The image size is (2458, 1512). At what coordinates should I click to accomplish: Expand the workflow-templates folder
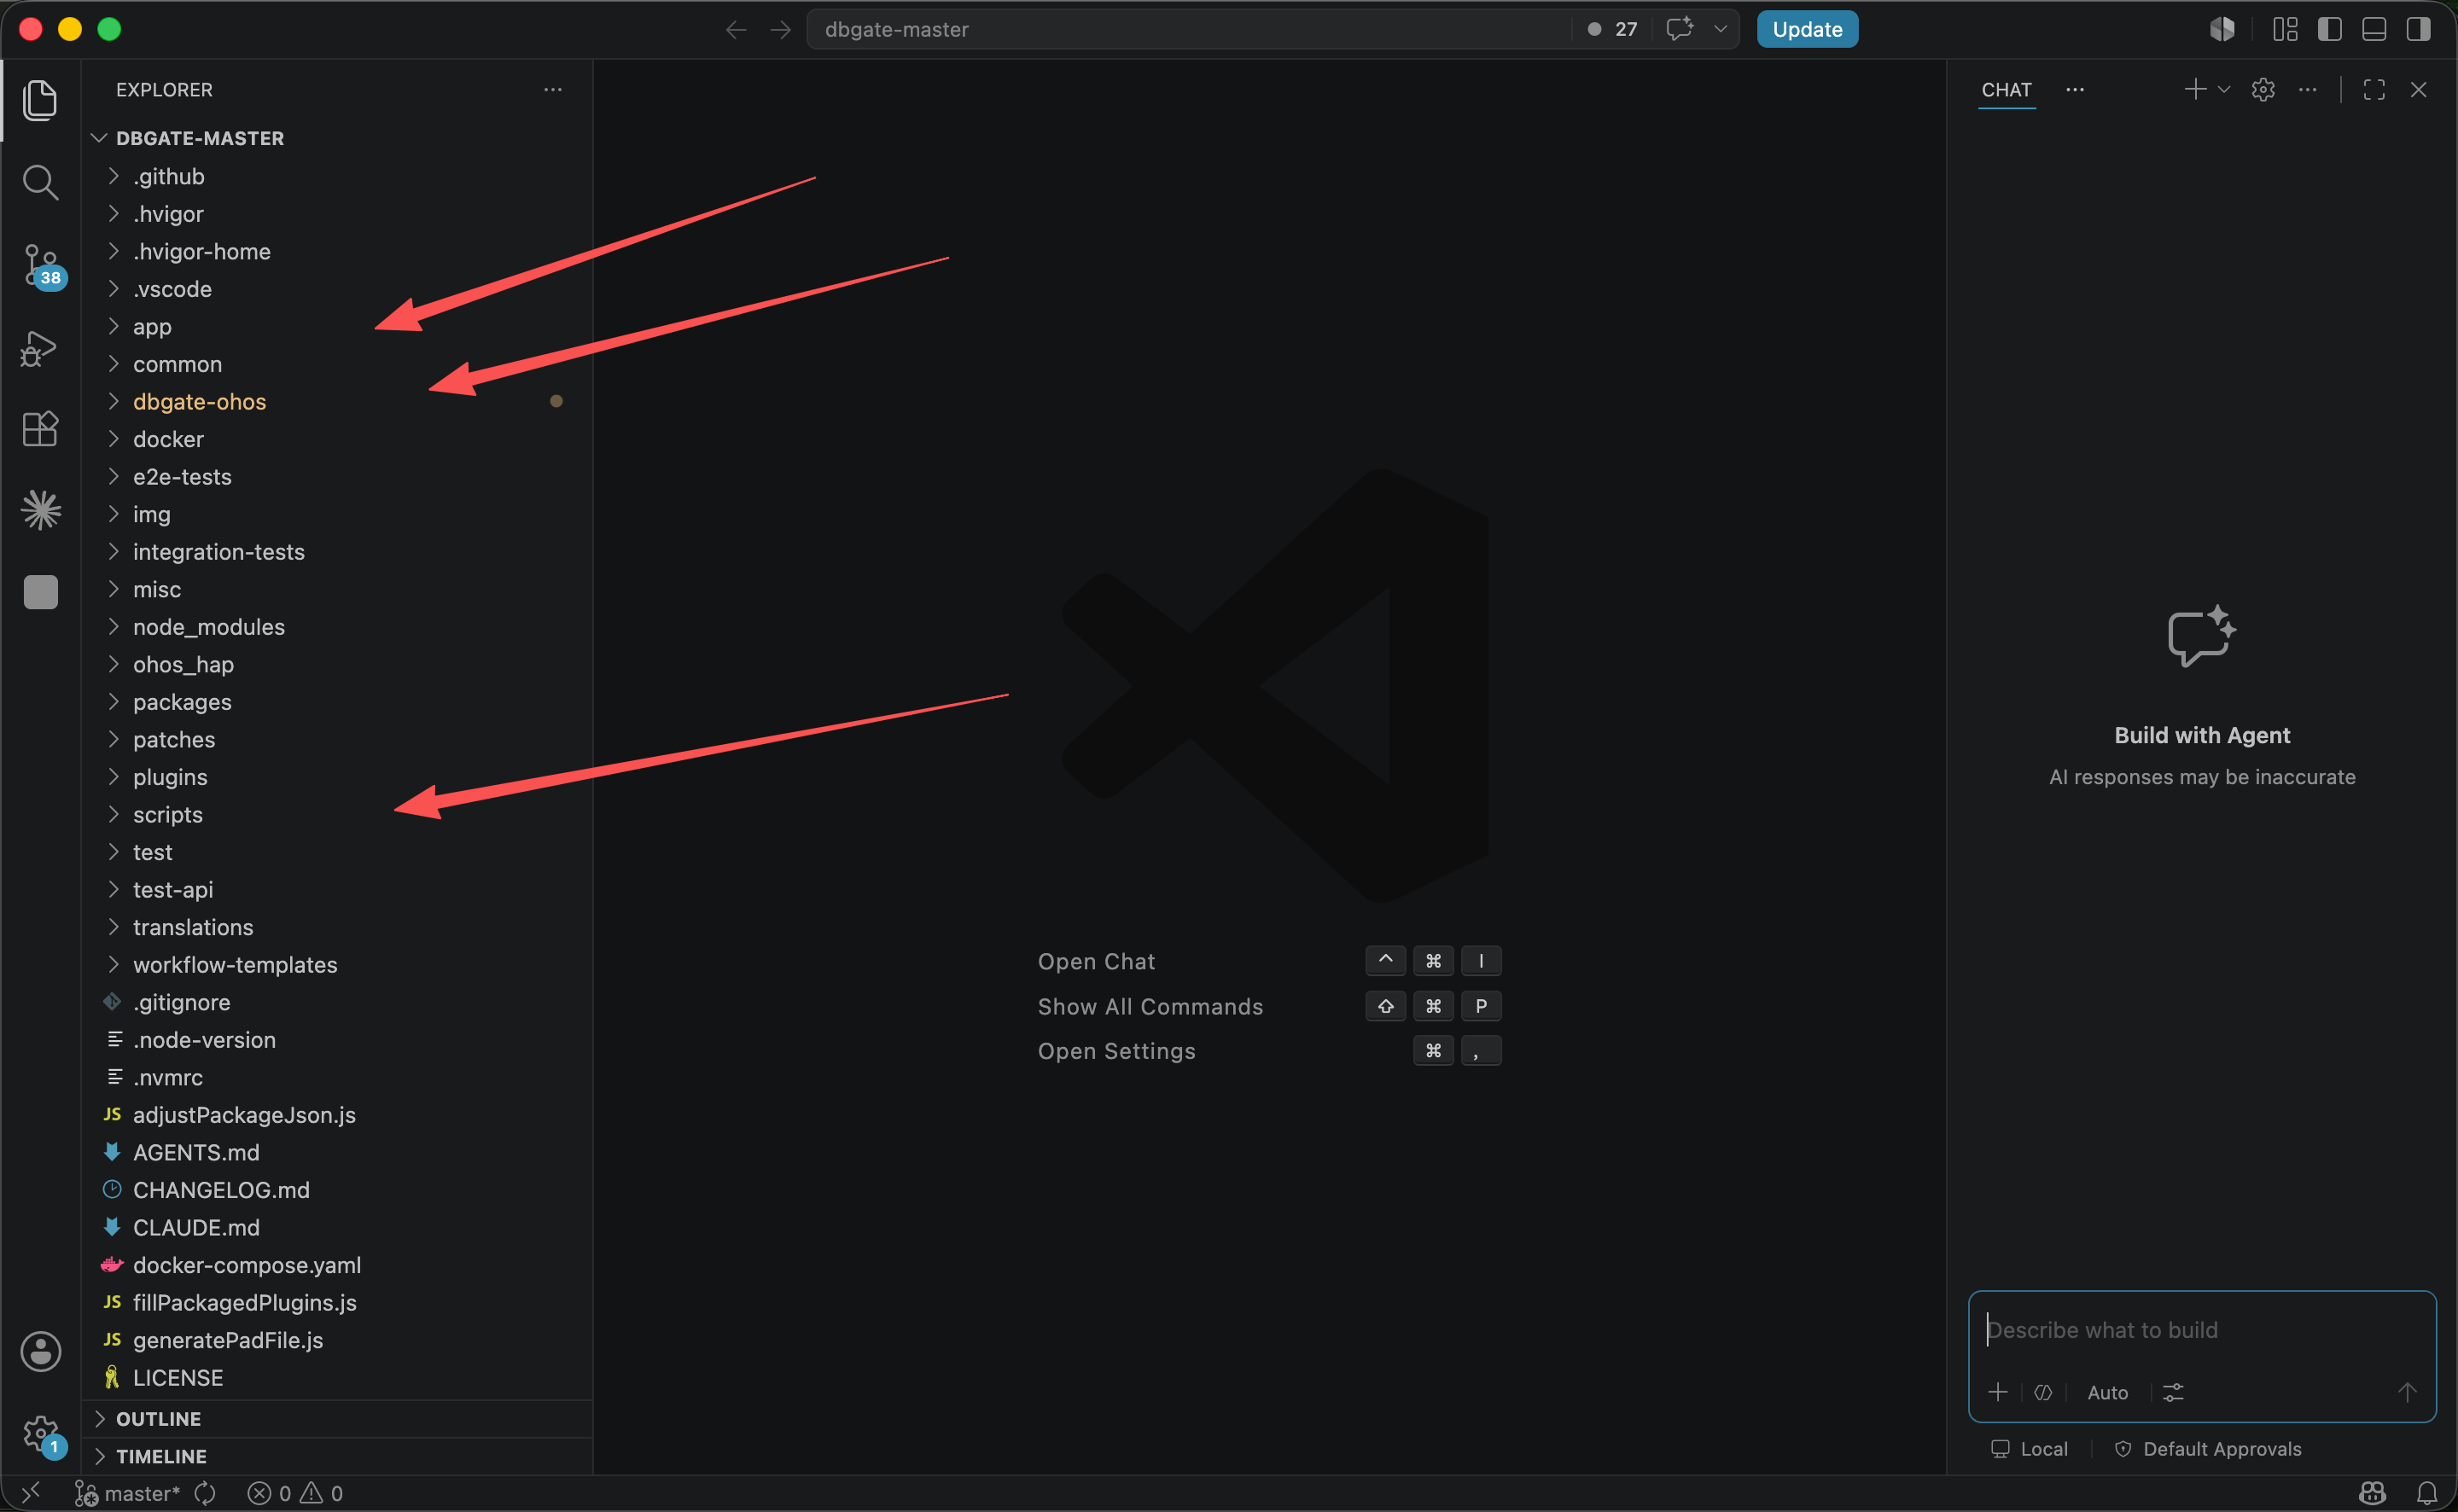337,964
